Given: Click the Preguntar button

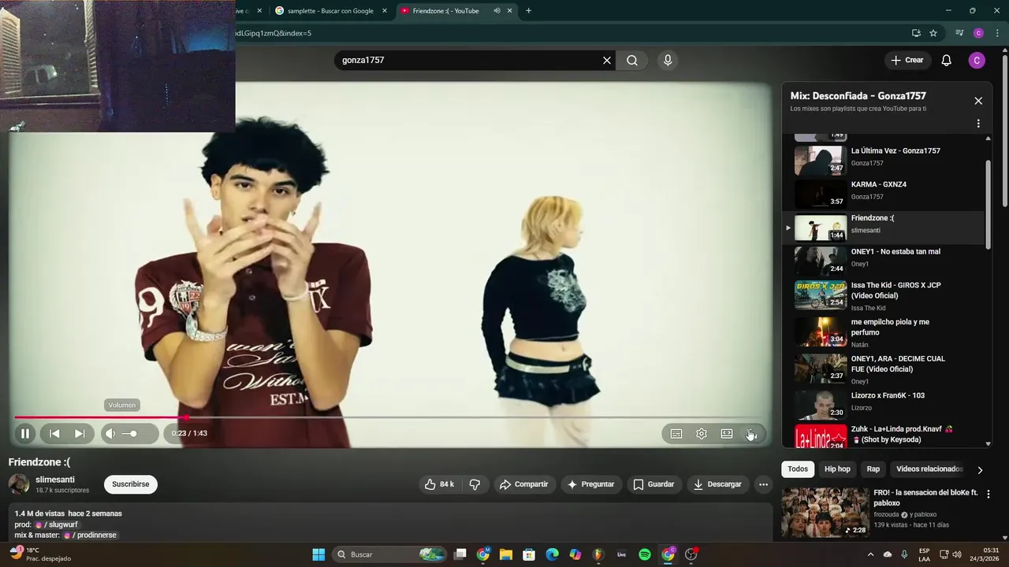Looking at the screenshot, I should [x=590, y=484].
